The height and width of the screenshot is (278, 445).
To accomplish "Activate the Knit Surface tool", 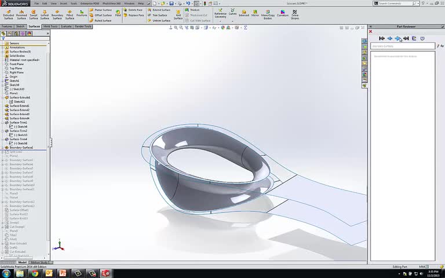I will (178, 14).
